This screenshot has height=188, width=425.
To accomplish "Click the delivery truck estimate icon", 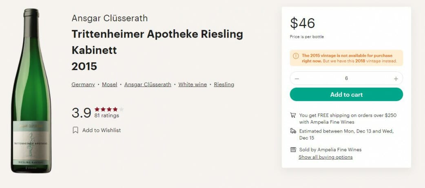I will pos(293,131).
